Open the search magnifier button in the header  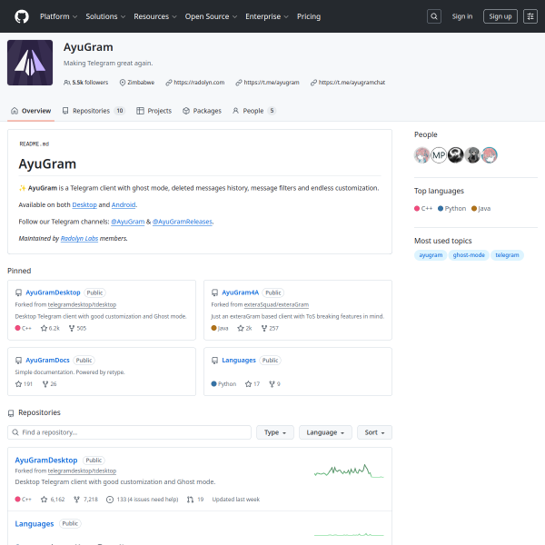coord(434,16)
